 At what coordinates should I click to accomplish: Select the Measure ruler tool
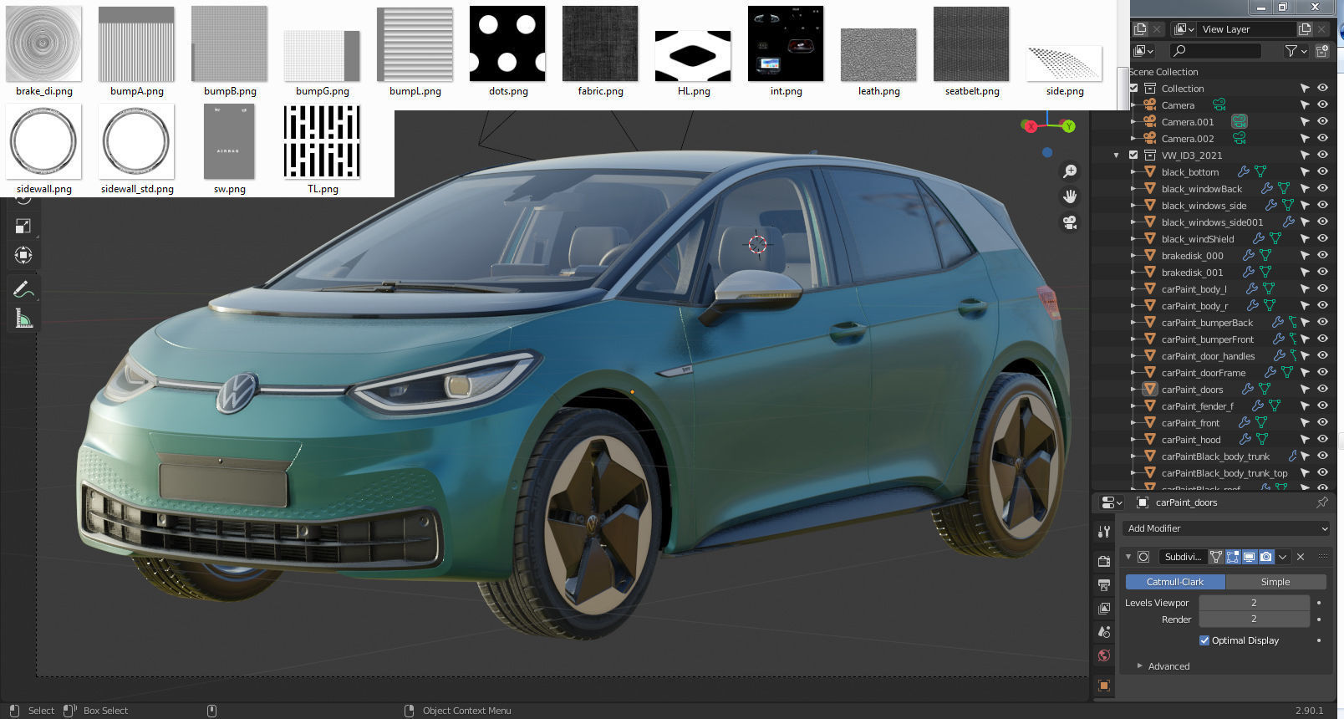[23, 319]
